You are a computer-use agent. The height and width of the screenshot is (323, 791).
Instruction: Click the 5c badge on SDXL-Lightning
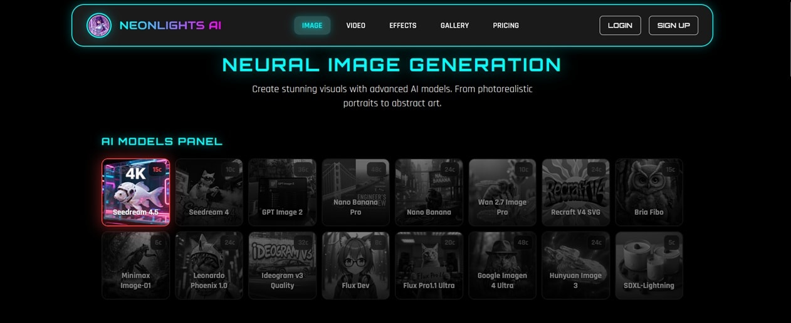pyautogui.click(x=672, y=243)
